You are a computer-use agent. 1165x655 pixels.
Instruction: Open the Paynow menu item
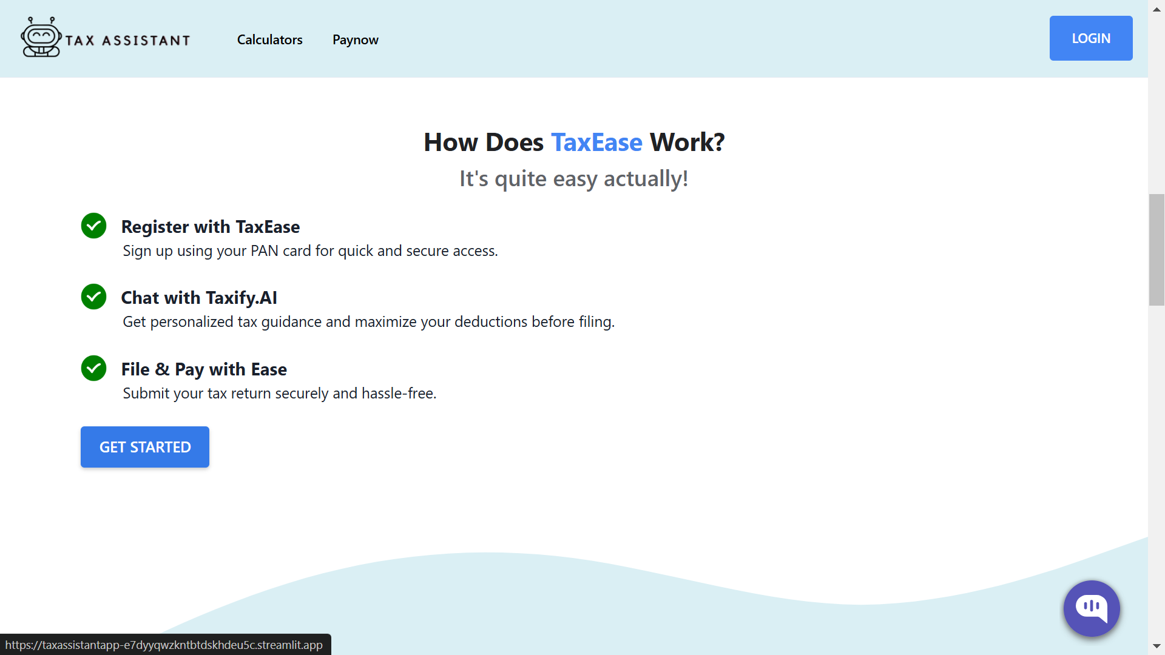tap(356, 40)
